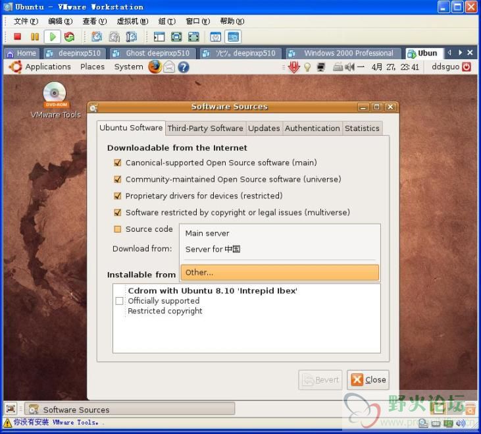
Task: Click the Close button in Software Sources
Action: click(368, 380)
